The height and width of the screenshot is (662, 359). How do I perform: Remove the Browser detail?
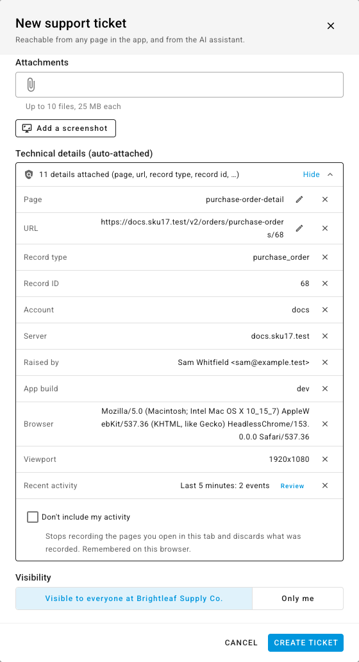pos(325,424)
